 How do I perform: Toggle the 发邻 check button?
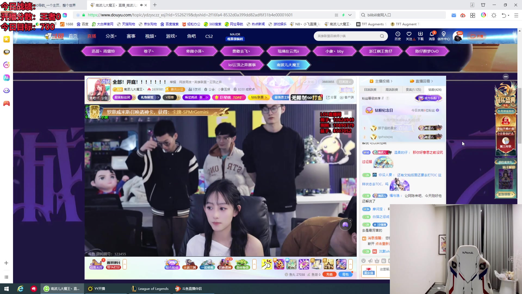tap(309, 82)
